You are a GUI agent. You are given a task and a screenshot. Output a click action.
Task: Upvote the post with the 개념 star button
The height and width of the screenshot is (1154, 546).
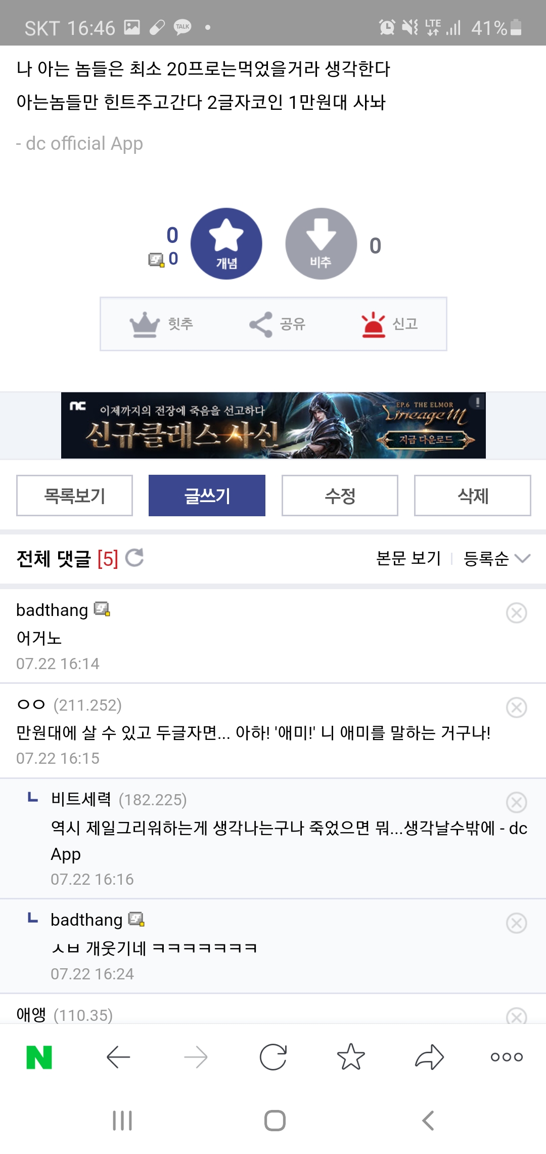click(226, 243)
